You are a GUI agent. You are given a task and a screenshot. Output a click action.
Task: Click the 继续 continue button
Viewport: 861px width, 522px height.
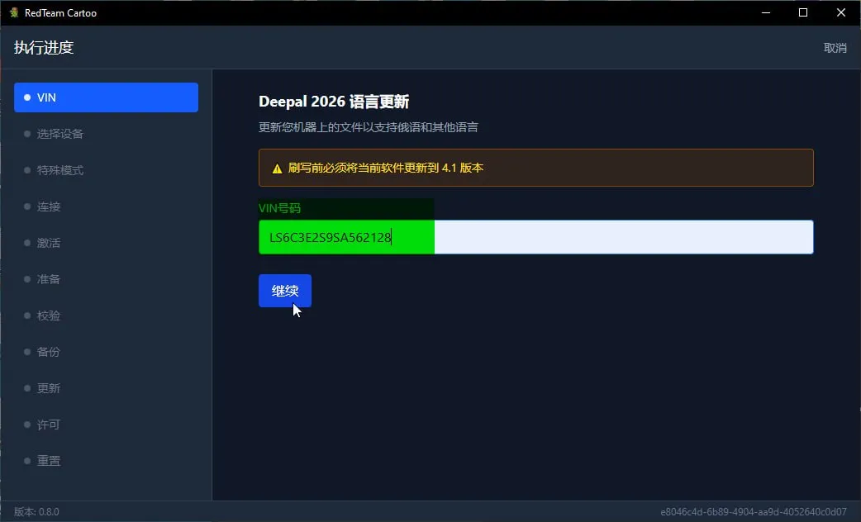[285, 291]
